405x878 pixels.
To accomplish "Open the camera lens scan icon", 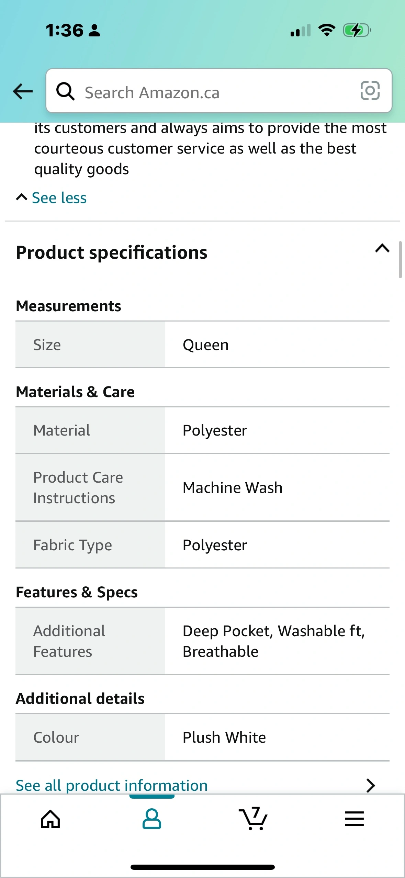I will click(x=370, y=91).
